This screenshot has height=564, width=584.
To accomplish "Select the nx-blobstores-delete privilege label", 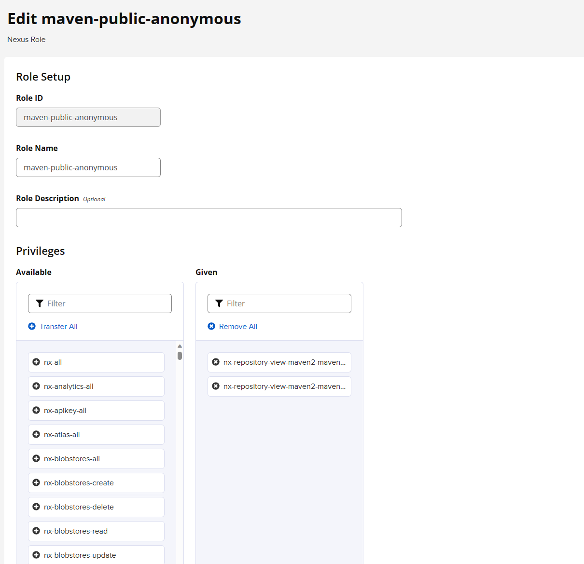I will tap(79, 507).
